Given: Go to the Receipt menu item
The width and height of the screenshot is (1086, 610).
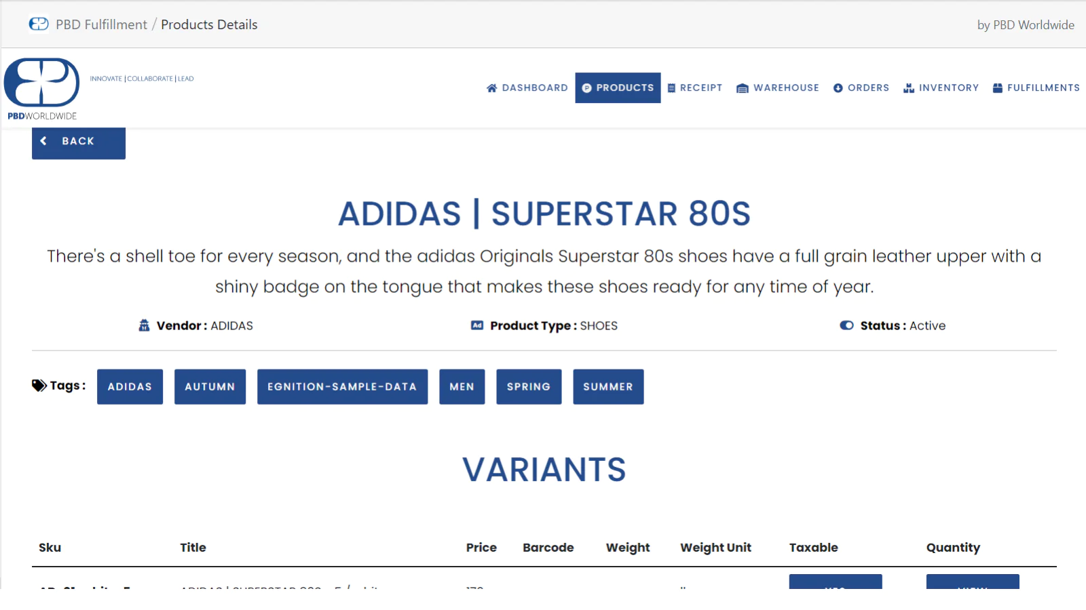Looking at the screenshot, I should (701, 88).
